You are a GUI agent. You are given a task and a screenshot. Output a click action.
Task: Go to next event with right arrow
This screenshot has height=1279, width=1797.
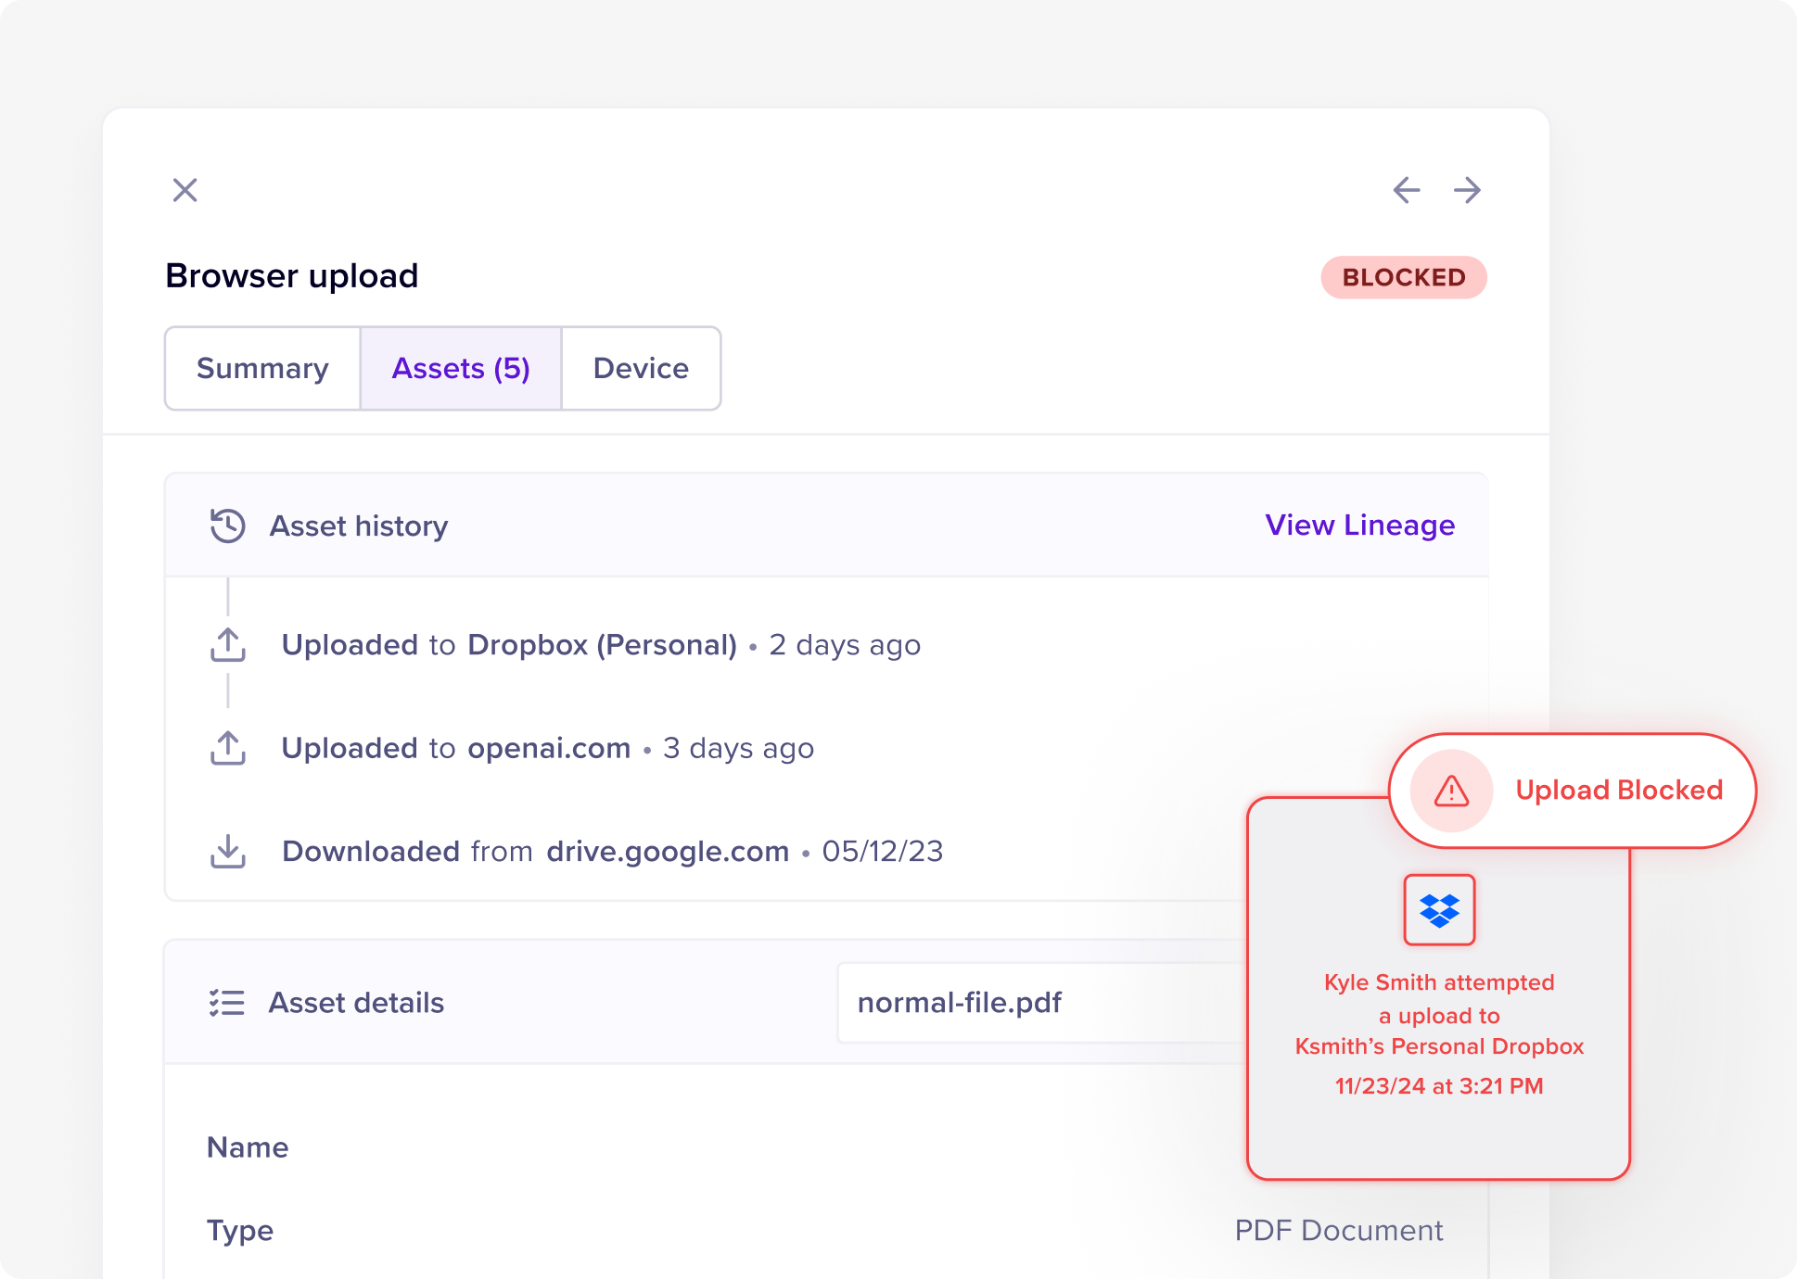(x=1467, y=190)
